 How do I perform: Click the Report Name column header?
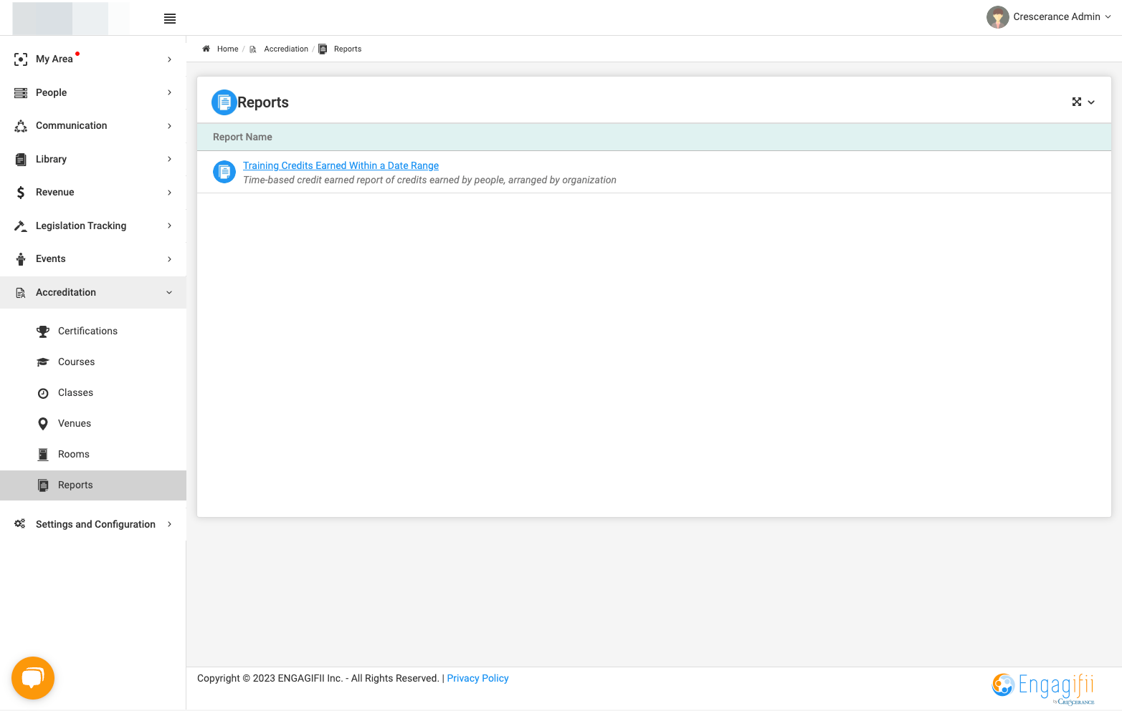click(x=242, y=137)
